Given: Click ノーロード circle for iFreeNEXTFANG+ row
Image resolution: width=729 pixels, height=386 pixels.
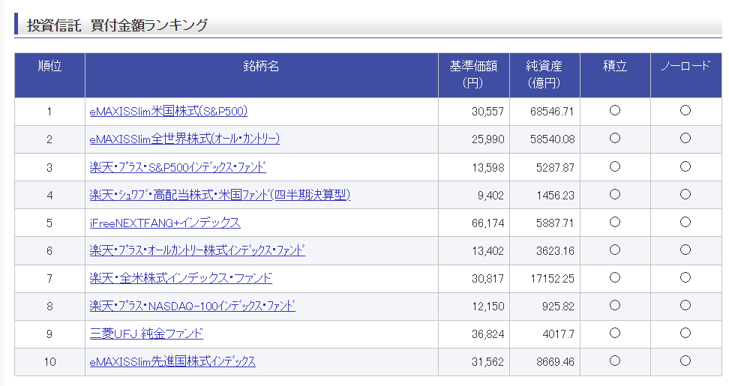Looking at the screenshot, I should tap(685, 223).
